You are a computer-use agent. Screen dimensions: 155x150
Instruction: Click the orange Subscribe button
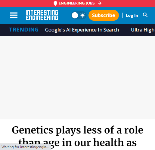pos(104,15)
